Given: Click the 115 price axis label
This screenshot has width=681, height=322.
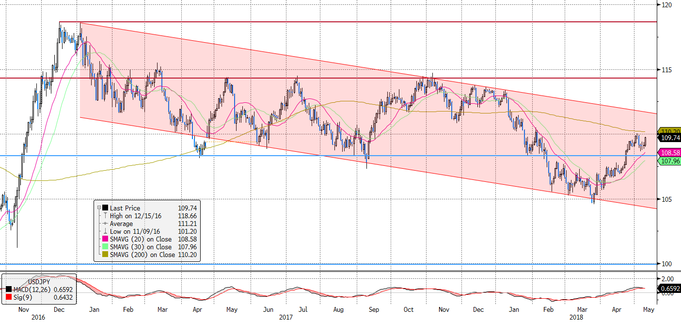Looking at the screenshot, I should [666, 70].
